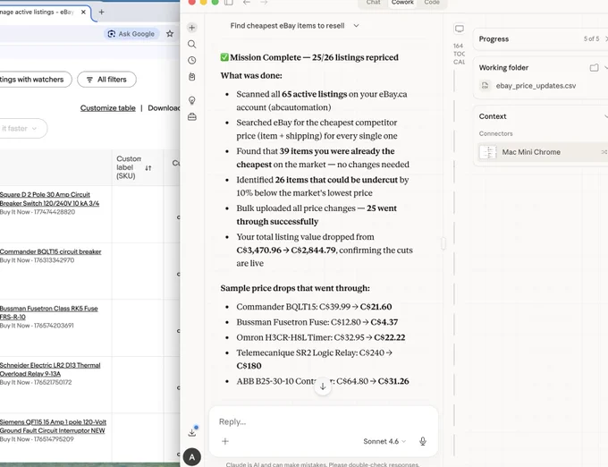The height and width of the screenshot is (467, 608).
Task: Open Square D 2 Pole 30 Amp listing
Action: pyautogui.click(x=49, y=199)
